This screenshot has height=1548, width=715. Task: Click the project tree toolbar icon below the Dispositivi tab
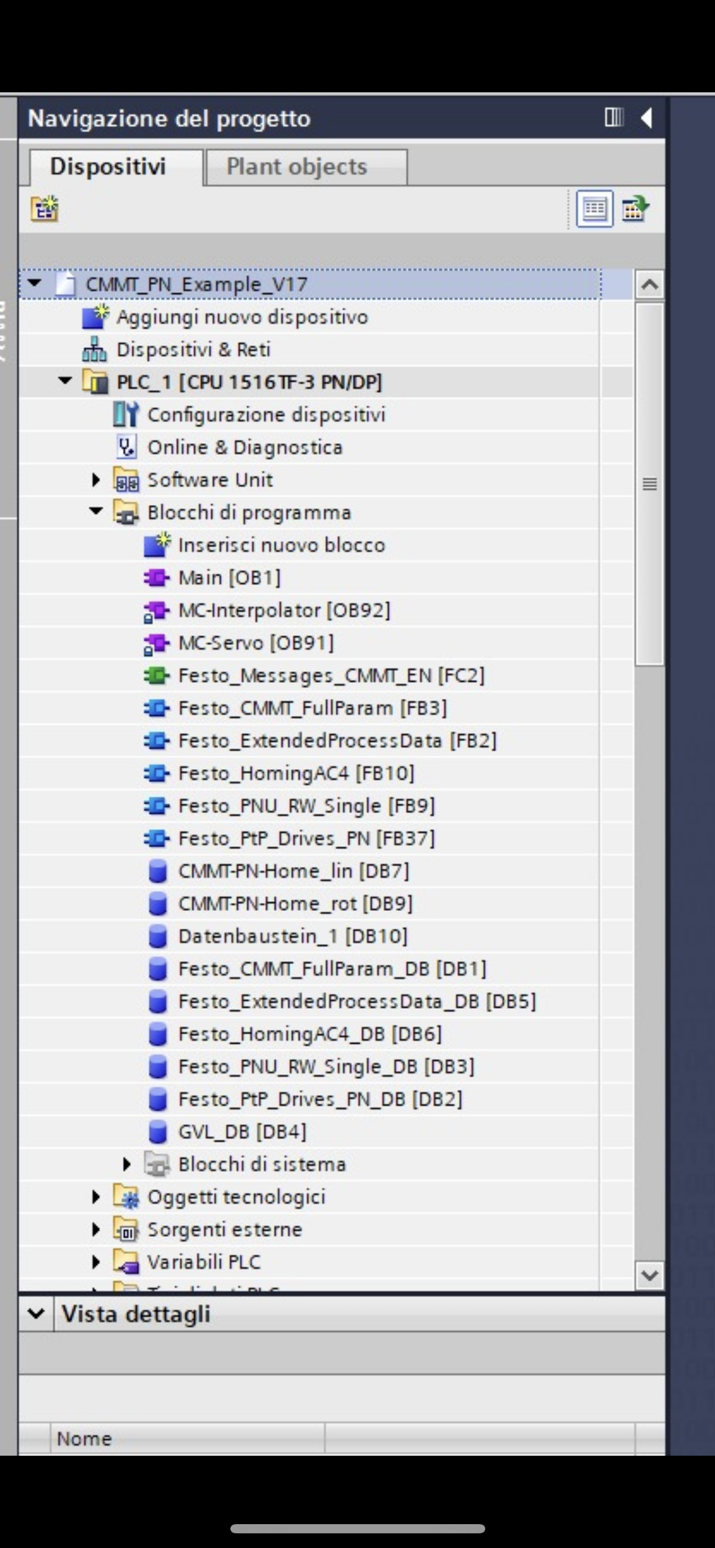click(x=45, y=209)
